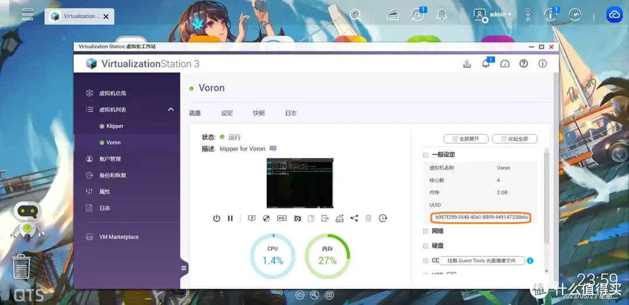Open Virtualization Station resource gauge icon

[x=504, y=63]
